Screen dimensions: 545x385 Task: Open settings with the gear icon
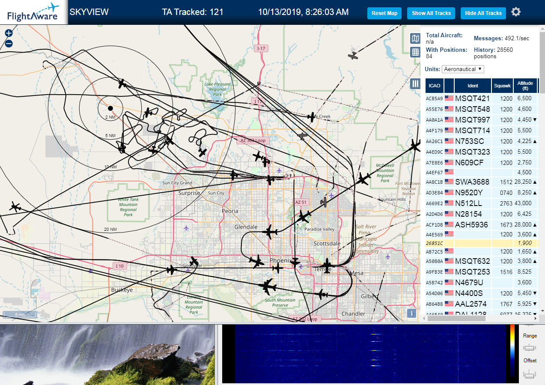(x=516, y=12)
